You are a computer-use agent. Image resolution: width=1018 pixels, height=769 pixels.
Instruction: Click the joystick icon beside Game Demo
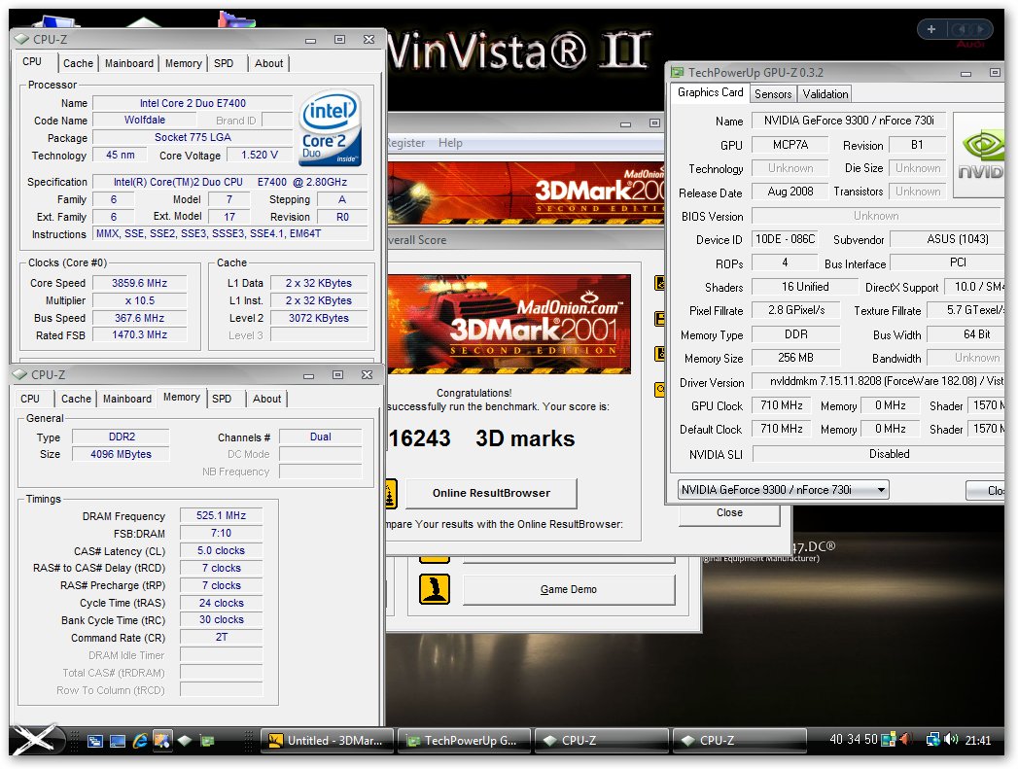[x=435, y=588]
